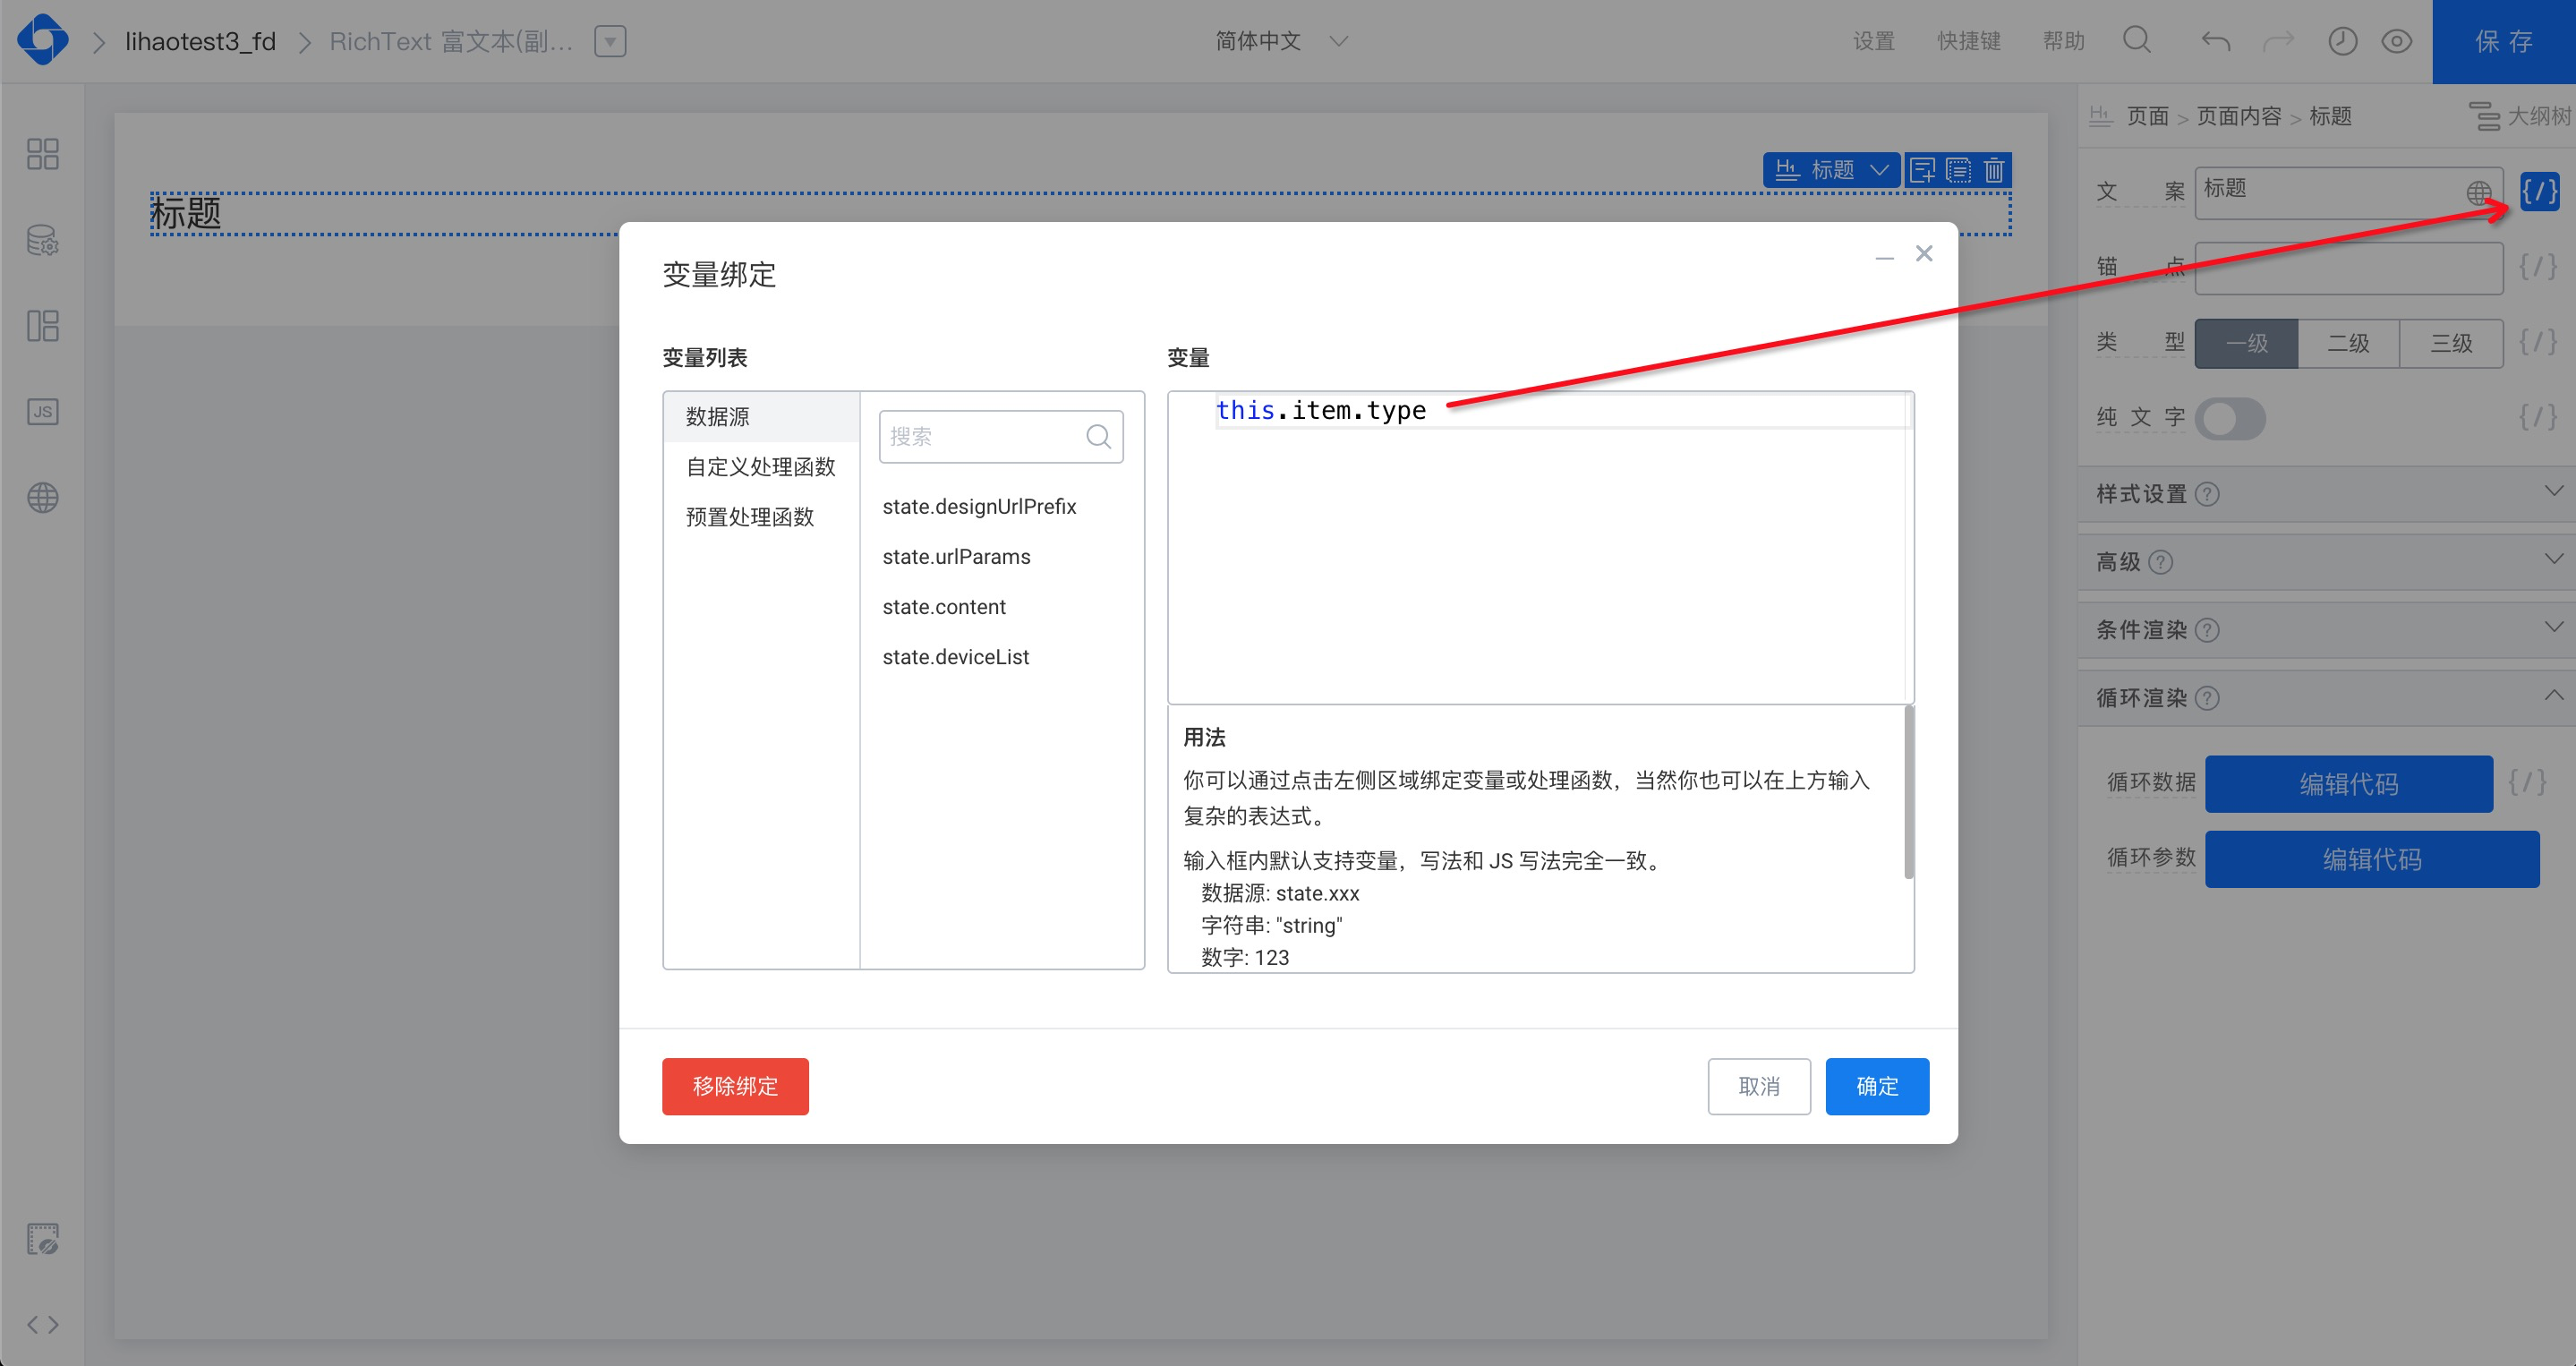Open the data source icon in the left sidebar
The image size is (2576, 1366).
(x=42, y=240)
